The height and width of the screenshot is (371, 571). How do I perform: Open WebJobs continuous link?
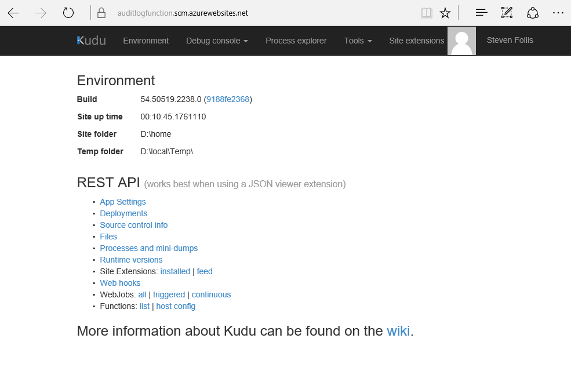[x=211, y=294]
